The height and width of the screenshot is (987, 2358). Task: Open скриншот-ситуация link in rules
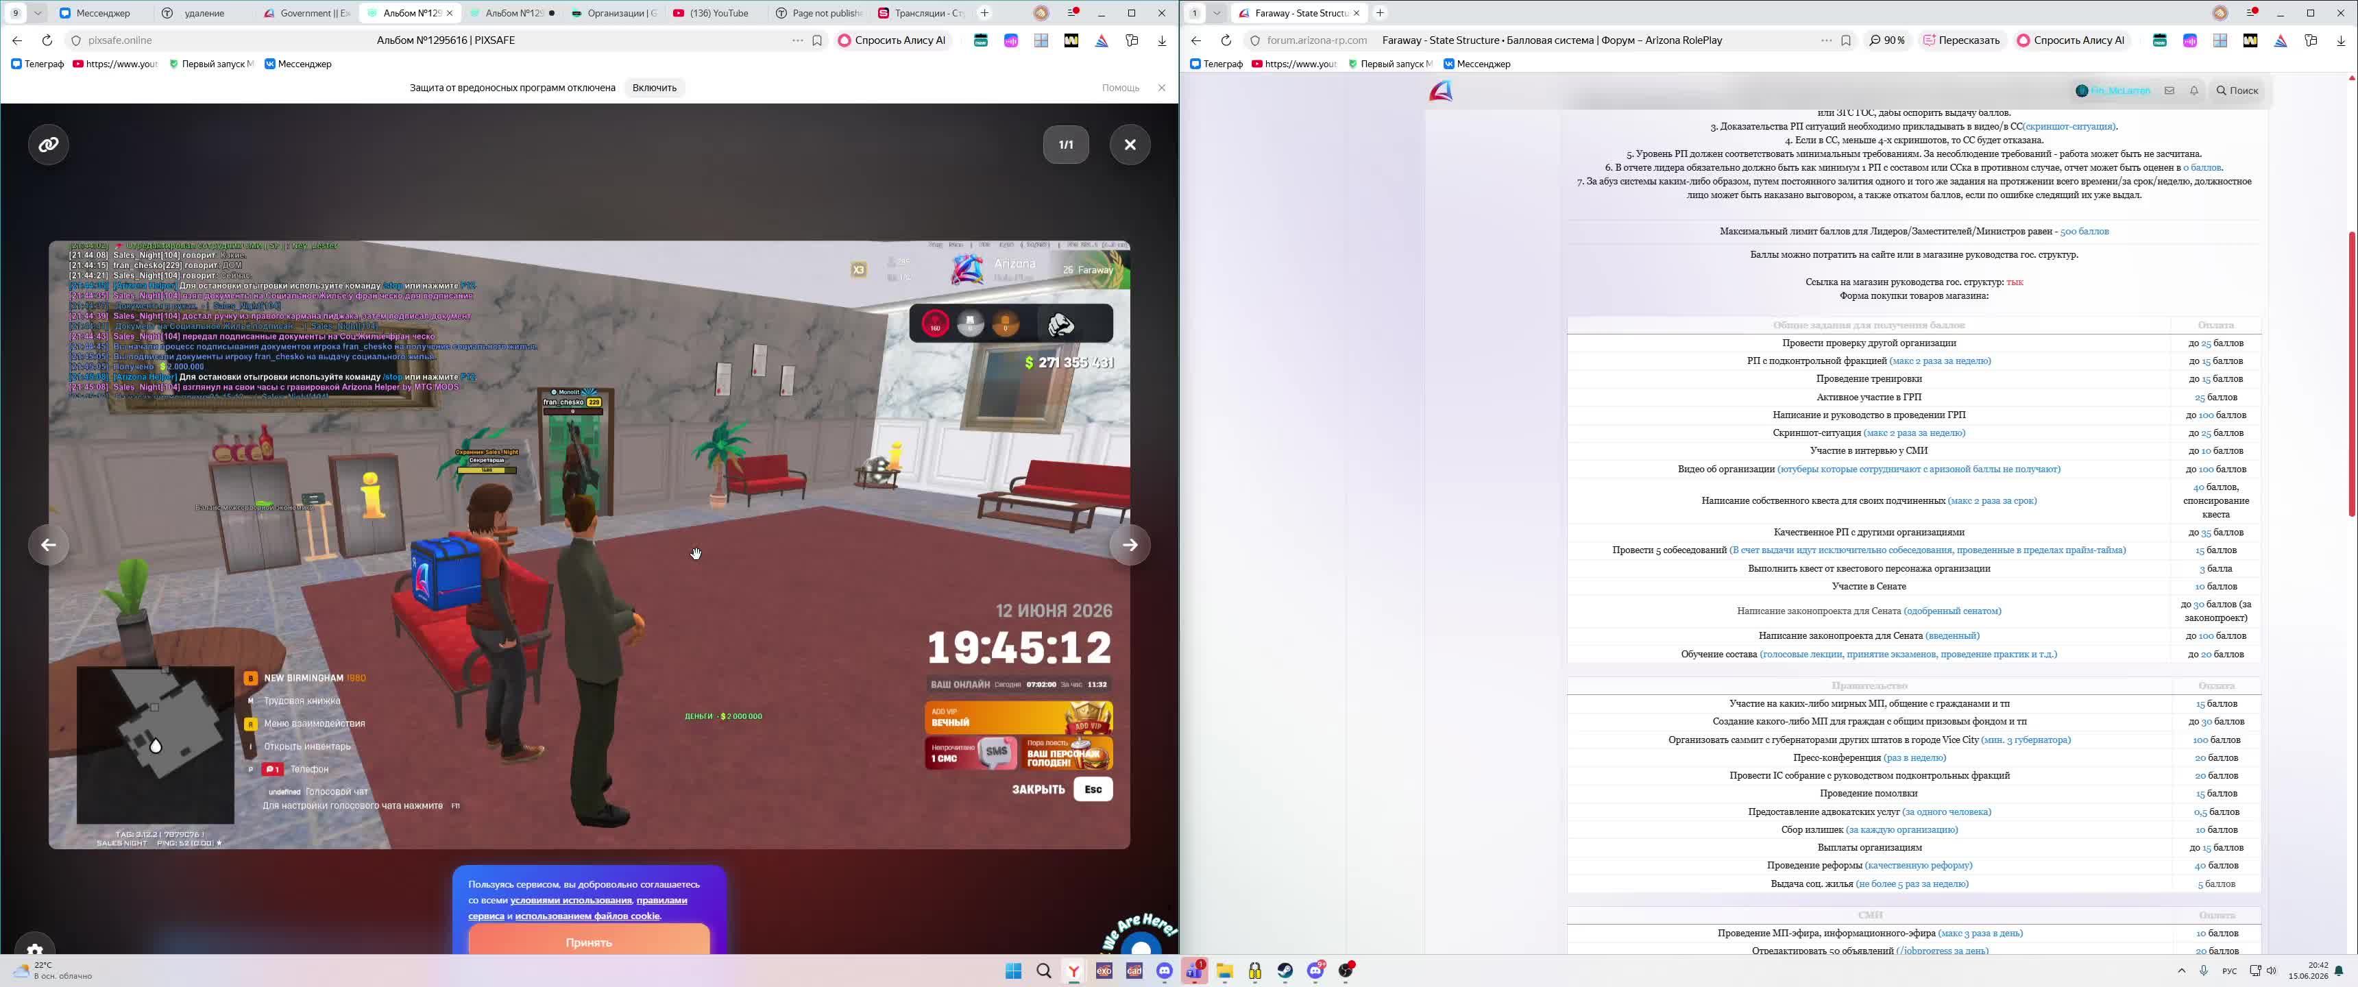click(x=2069, y=126)
